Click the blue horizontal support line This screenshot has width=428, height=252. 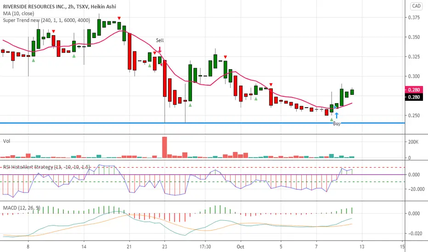coord(203,123)
